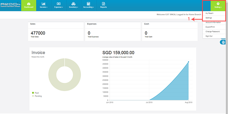Open the Dashboard gauge tab
Image resolution: width=228 pixels, height=114 pixels.
click(29, 5)
